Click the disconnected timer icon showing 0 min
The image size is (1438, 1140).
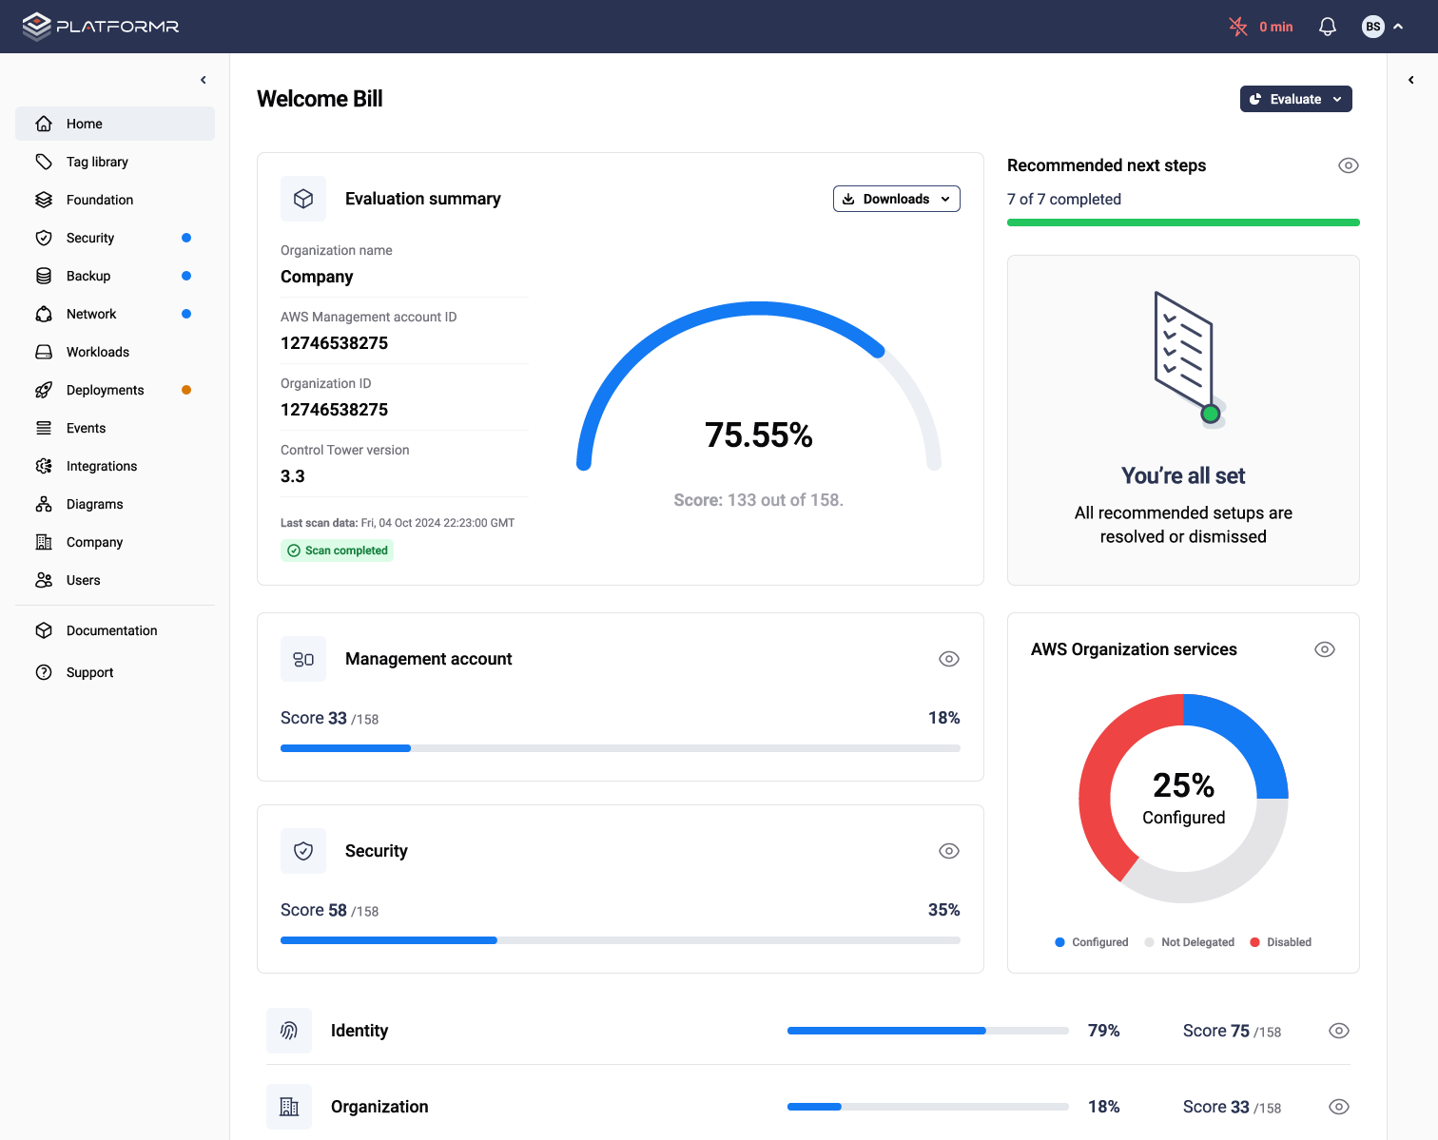pos(1238,27)
